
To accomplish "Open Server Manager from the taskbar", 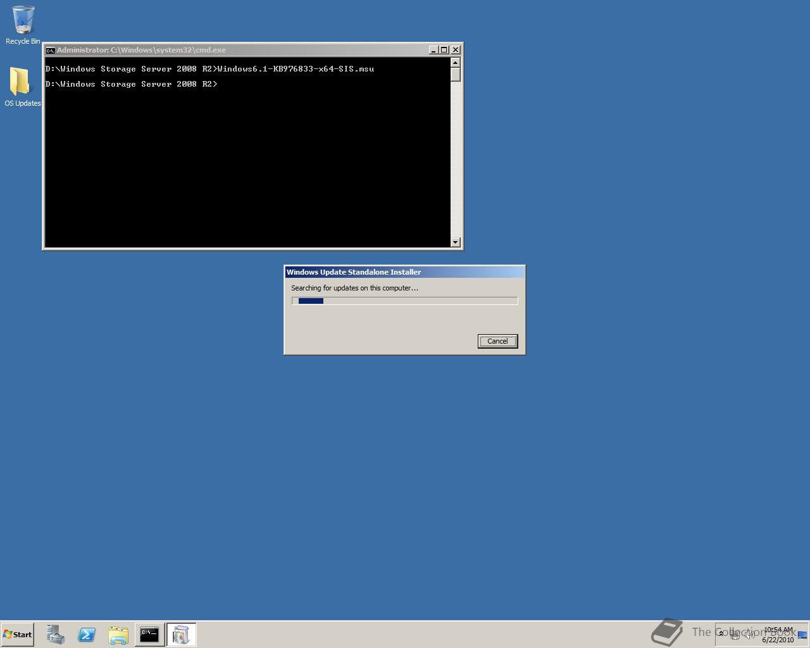I will pos(55,634).
